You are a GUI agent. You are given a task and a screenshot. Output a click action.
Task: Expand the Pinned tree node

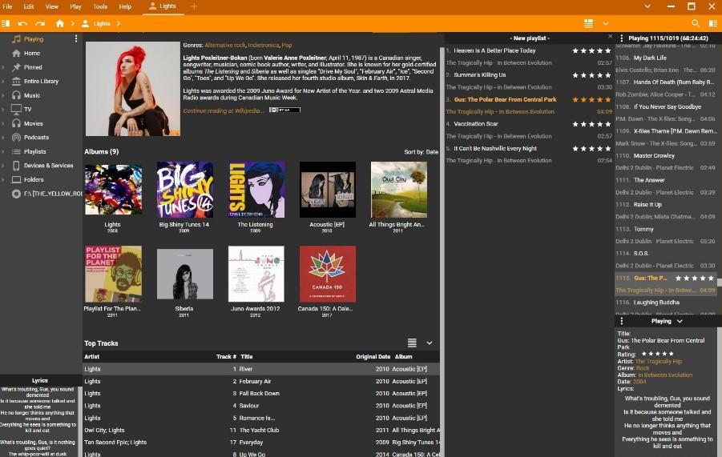tap(3, 67)
